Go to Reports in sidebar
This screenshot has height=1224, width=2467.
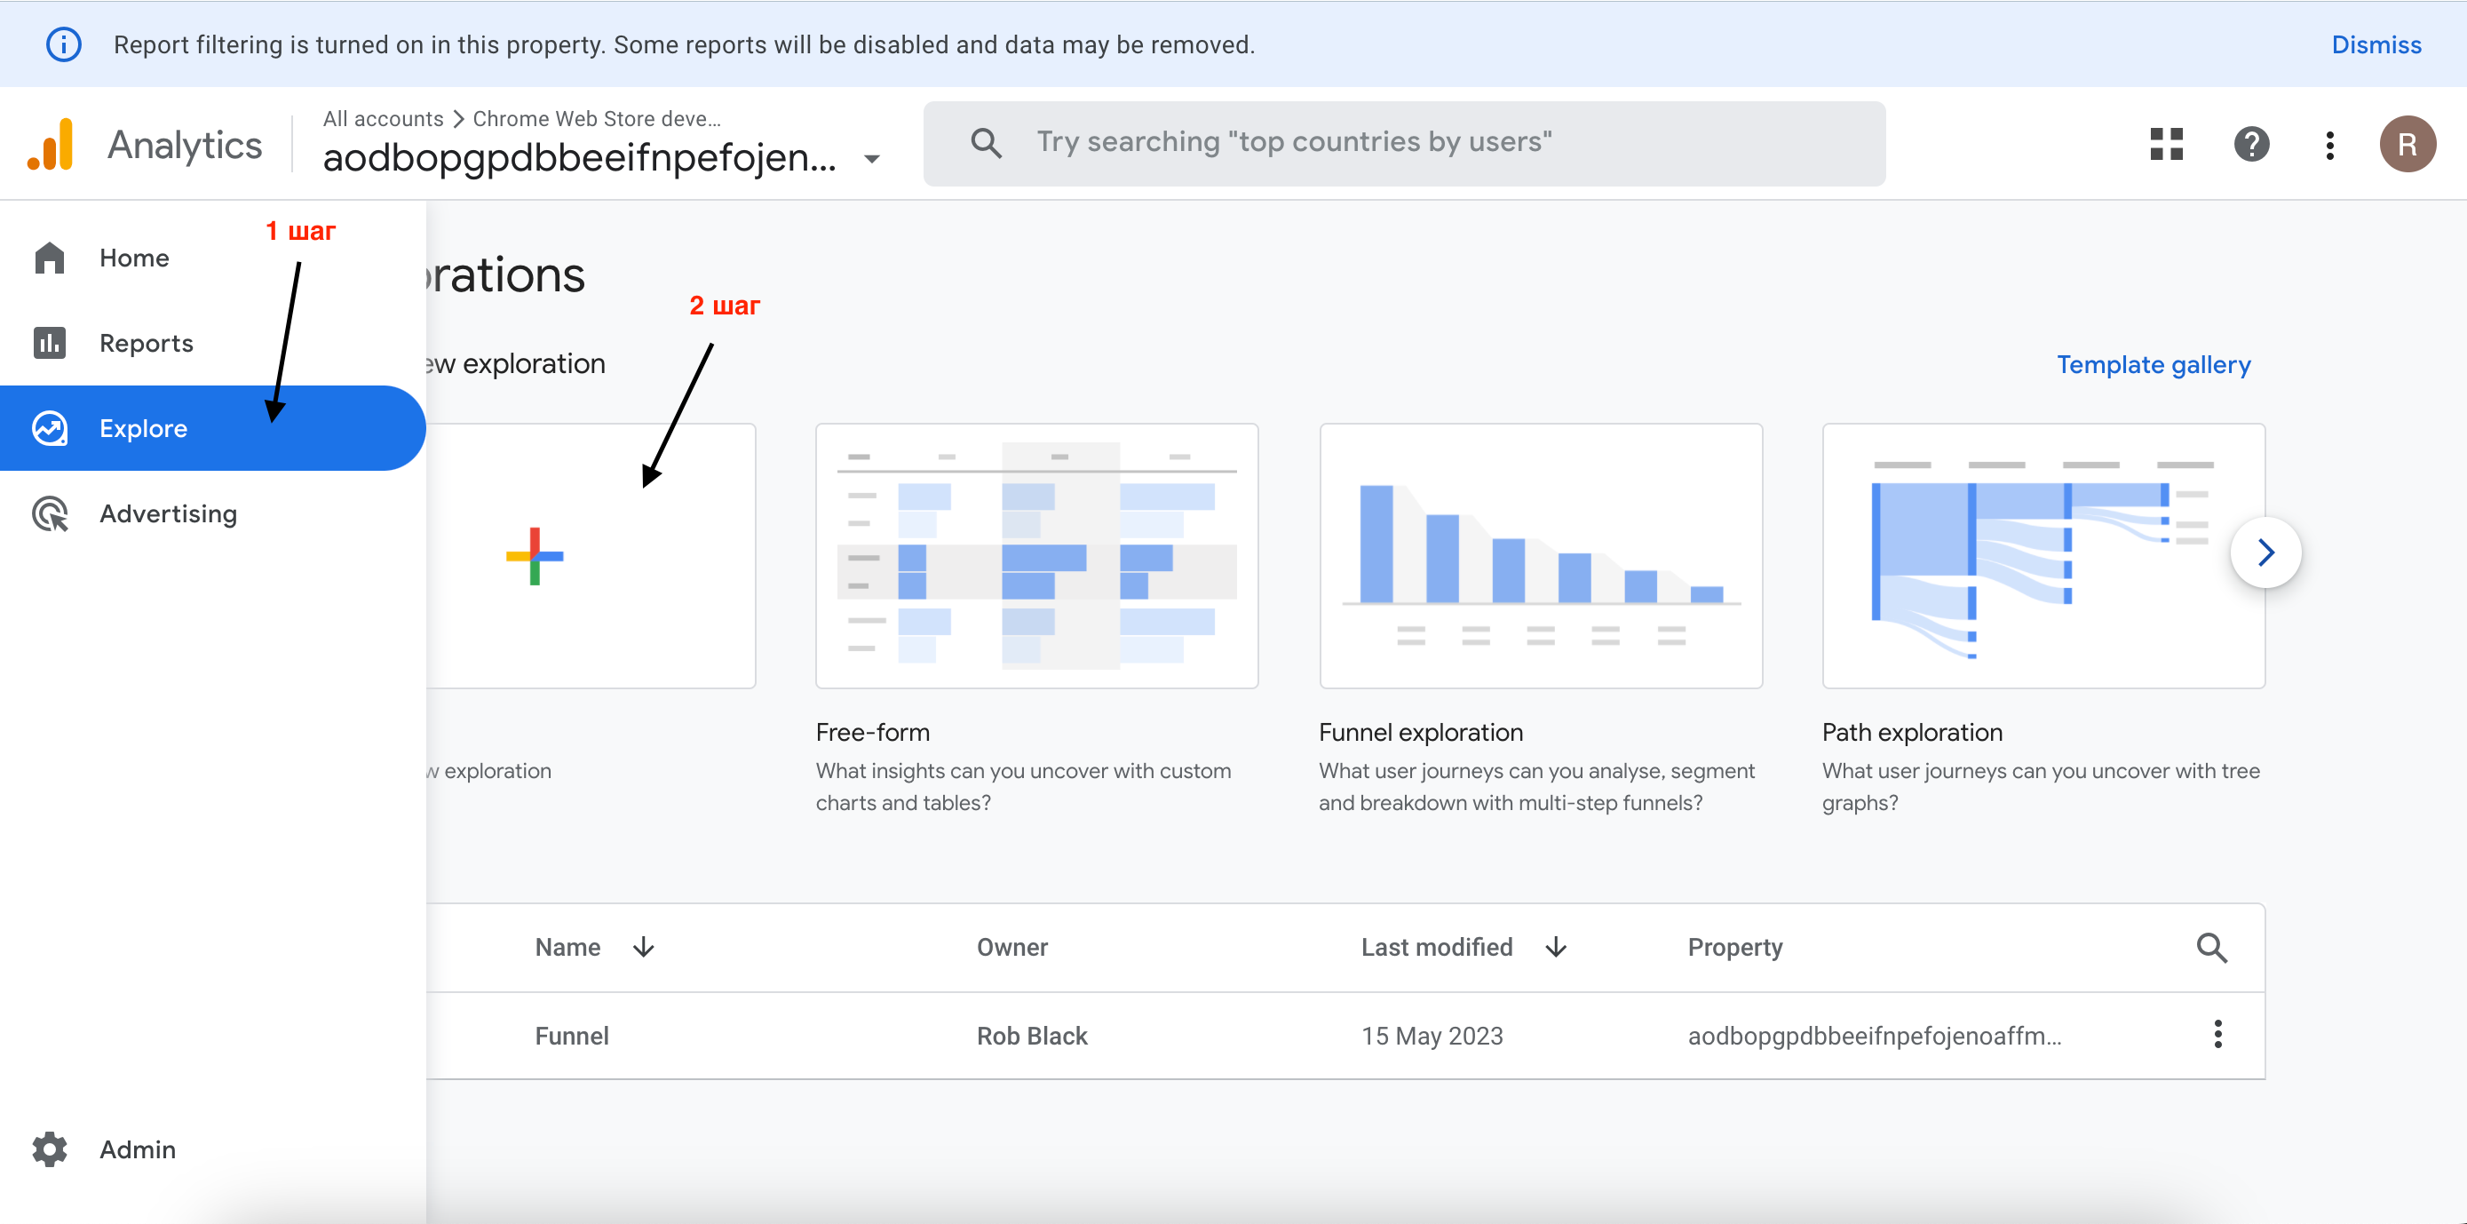coord(146,343)
